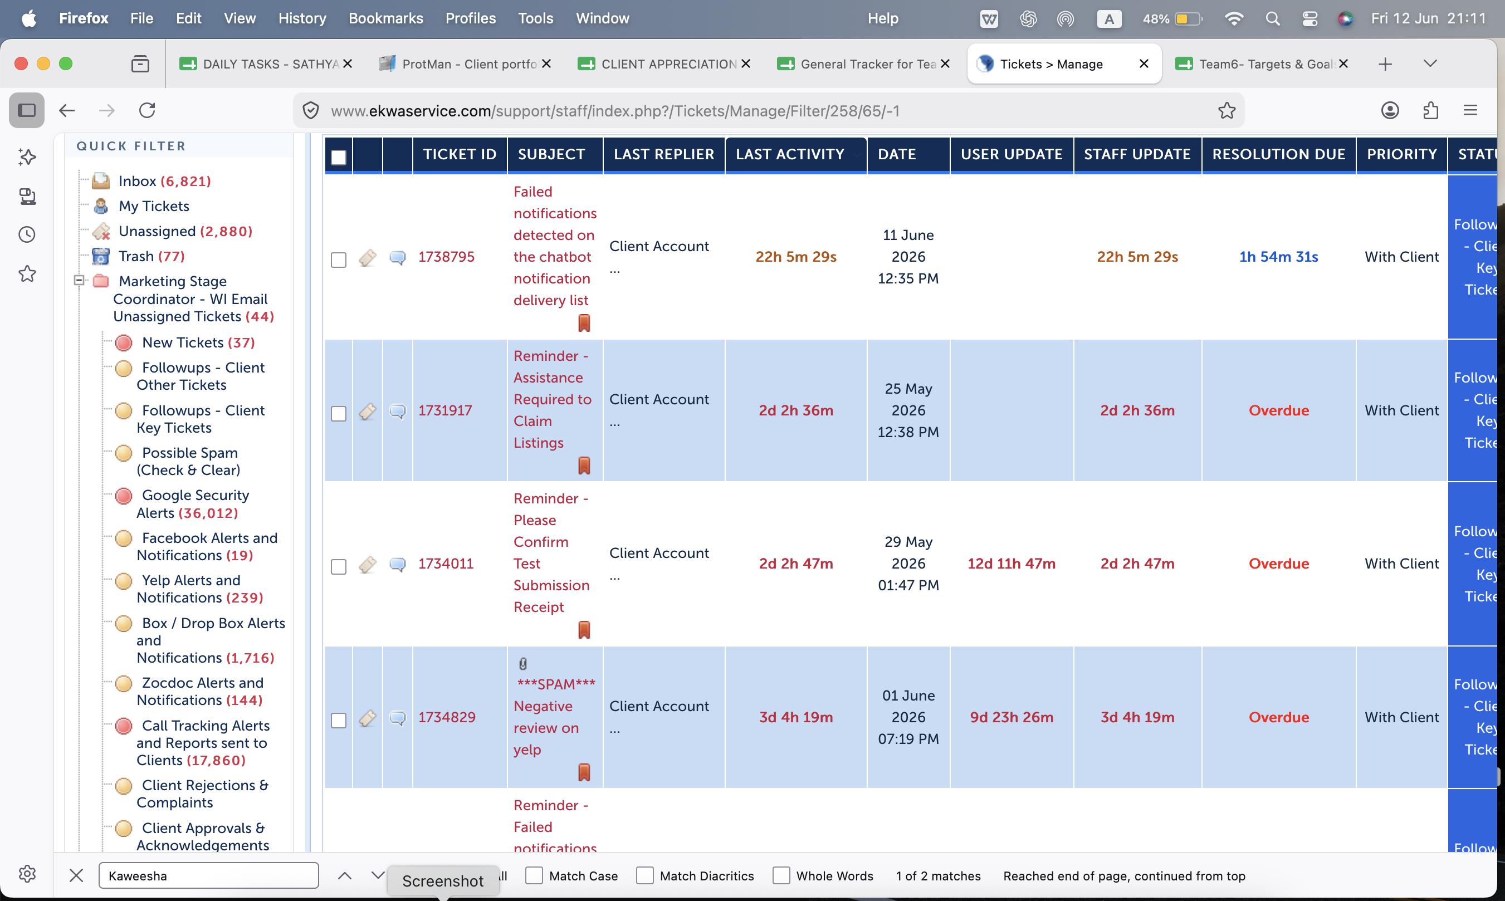Switch to Team6- Targets & Goals tab
The height and width of the screenshot is (901, 1505).
(1261, 63)
